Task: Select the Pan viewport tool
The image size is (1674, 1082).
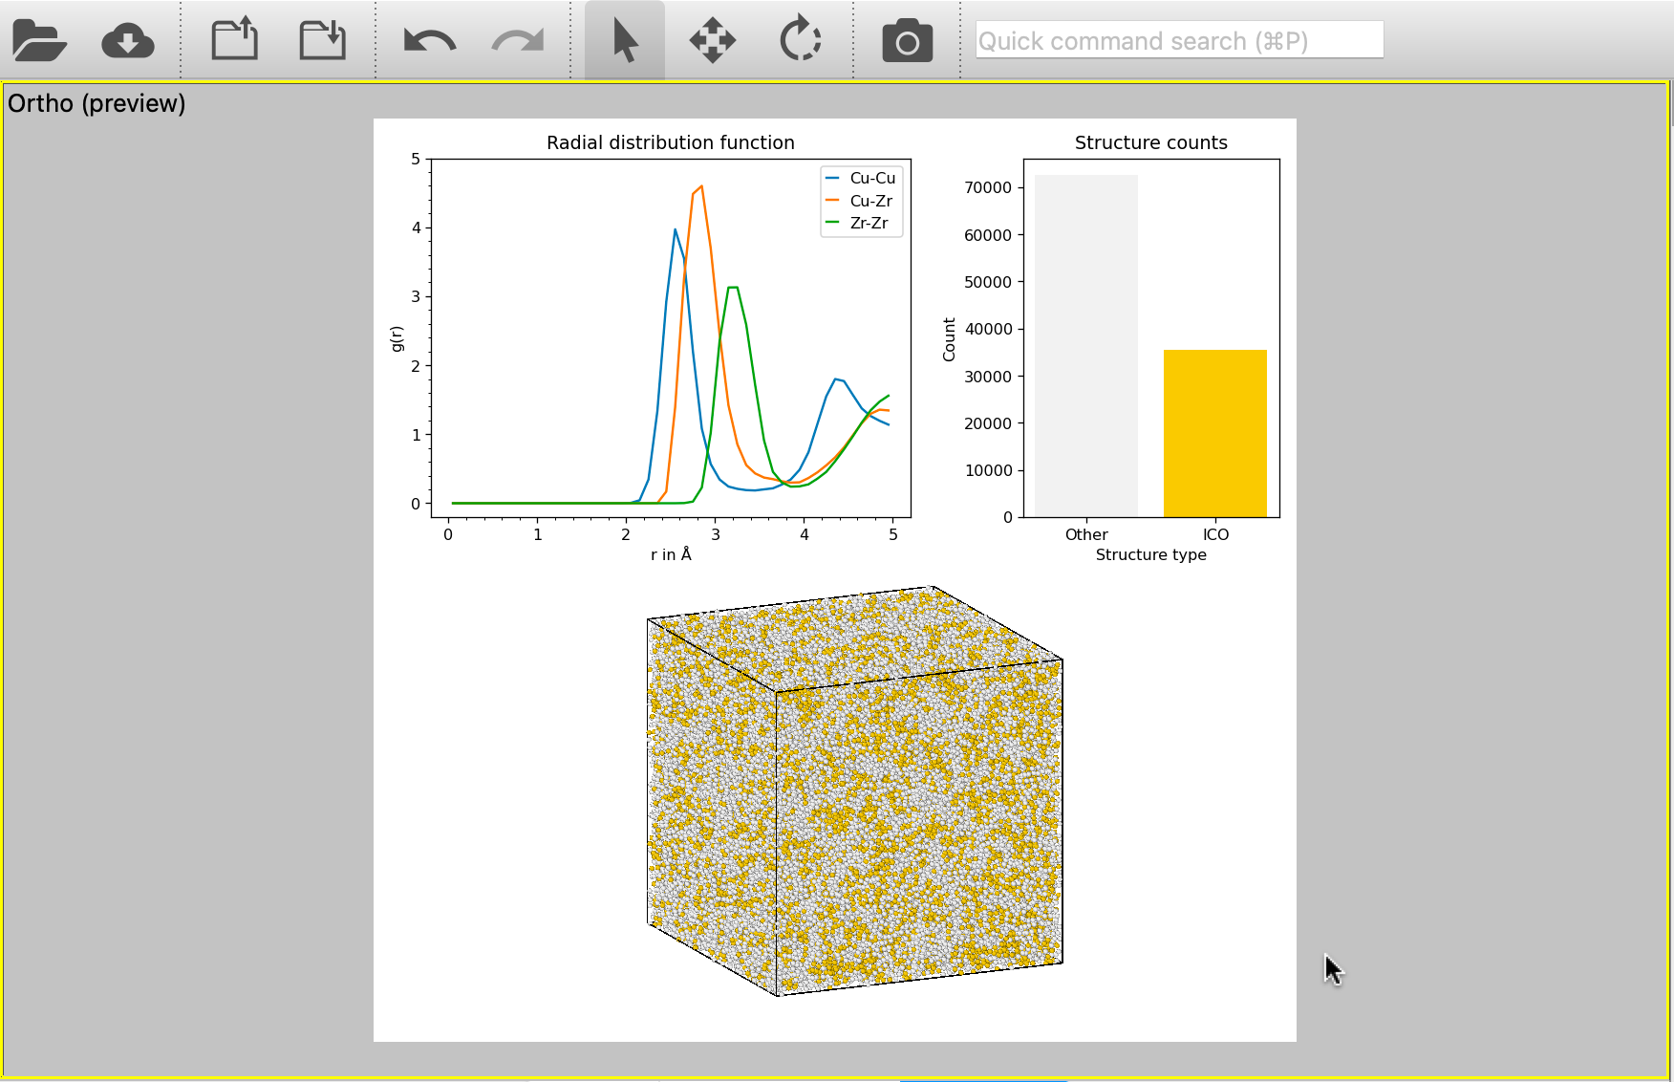Action: (x=713, y=41)
